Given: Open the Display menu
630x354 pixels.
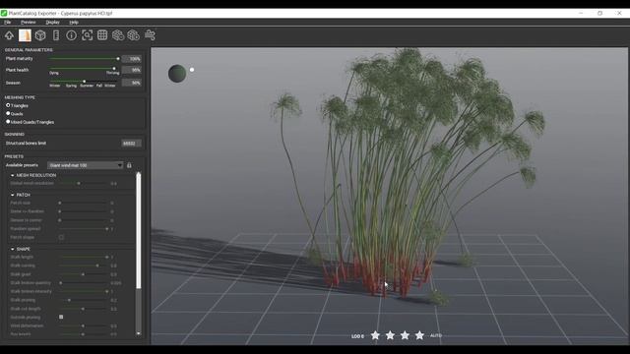Looking at the screenshot, I should [x=52, y=23].
